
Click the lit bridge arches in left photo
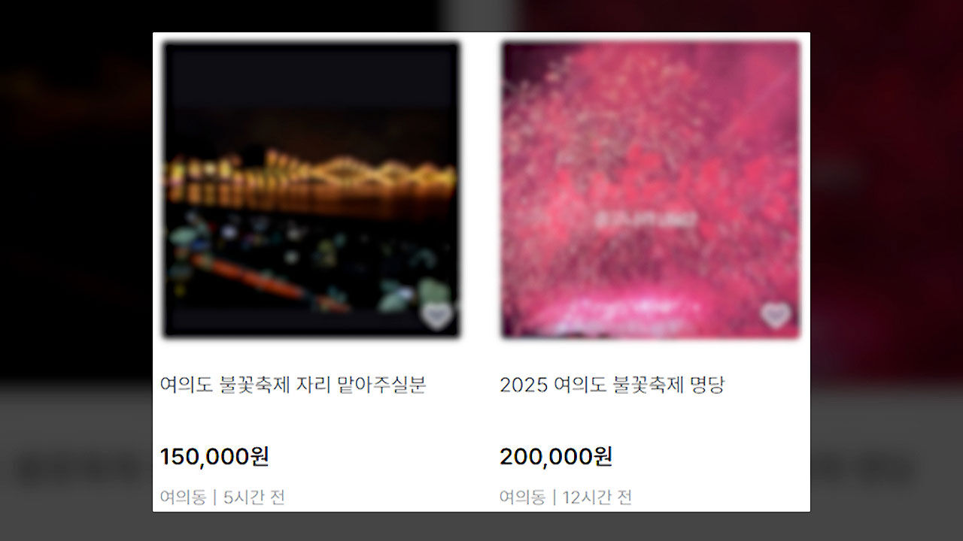tap(311, 177)
